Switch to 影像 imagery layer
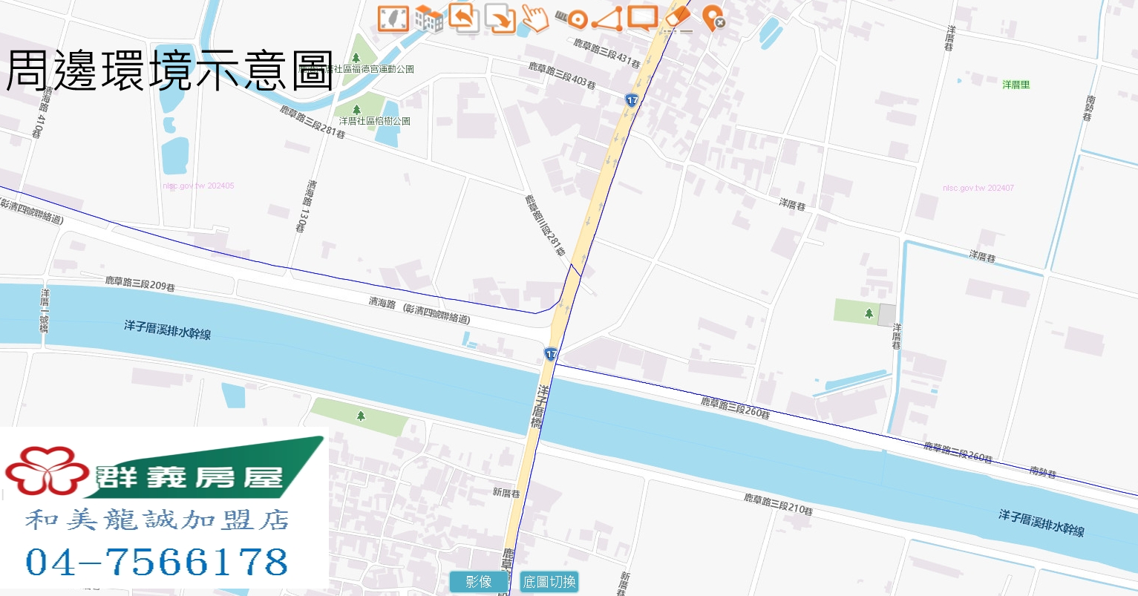 pyautogui.click(x=479, y=582)
